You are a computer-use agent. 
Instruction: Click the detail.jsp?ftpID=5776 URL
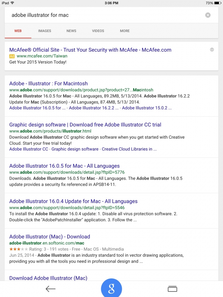coord(67,172)
